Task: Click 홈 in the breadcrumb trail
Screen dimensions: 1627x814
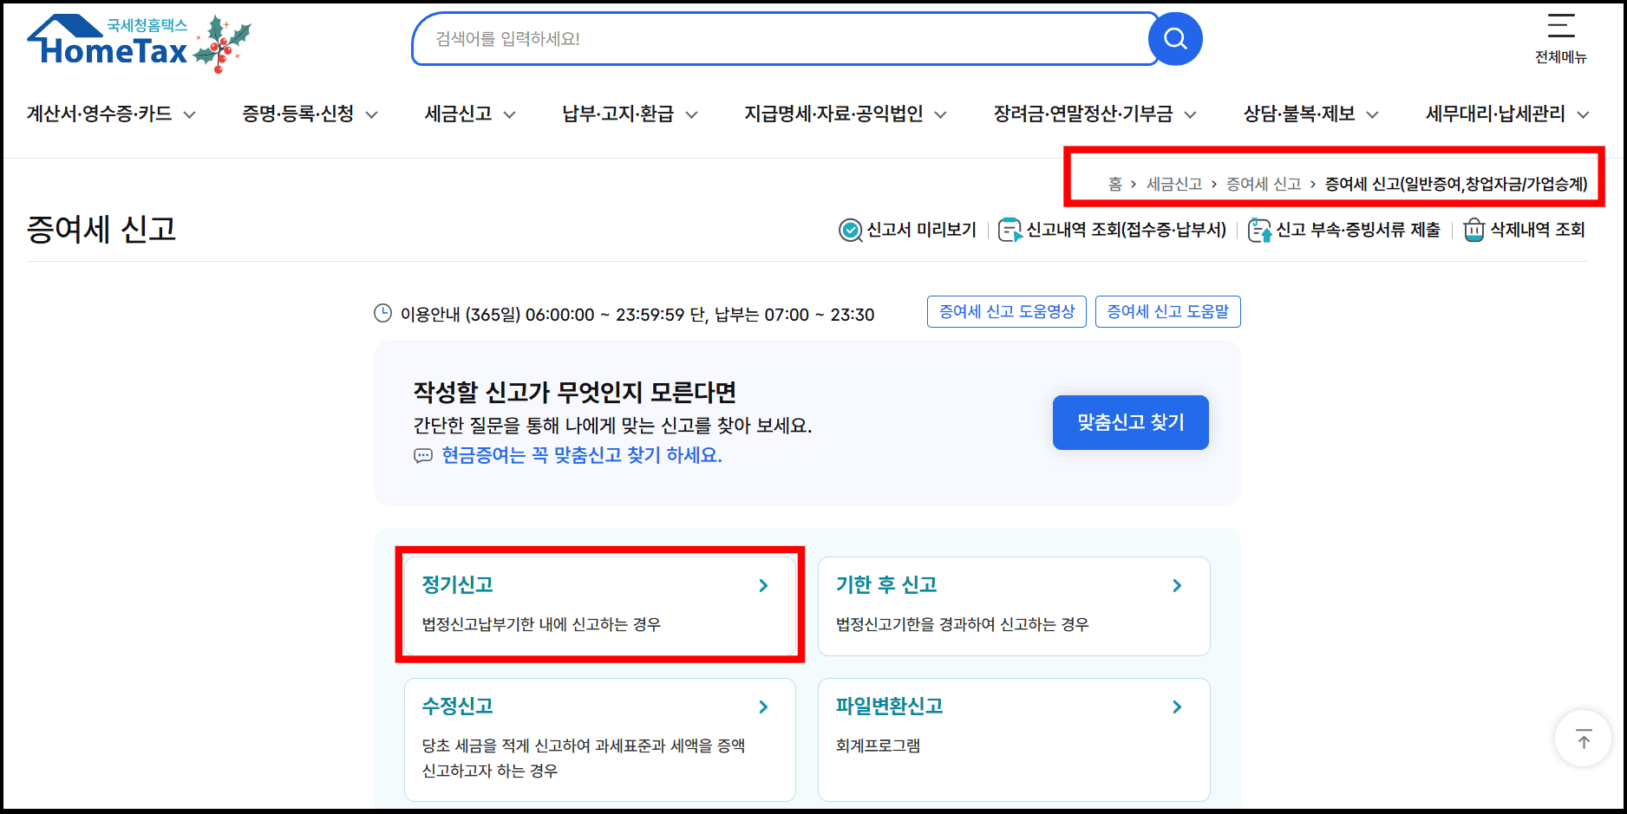Action: click(1113, 183)
